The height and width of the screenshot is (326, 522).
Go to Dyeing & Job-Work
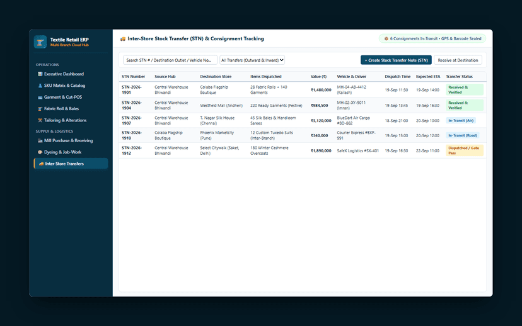(x=71, y=152)
